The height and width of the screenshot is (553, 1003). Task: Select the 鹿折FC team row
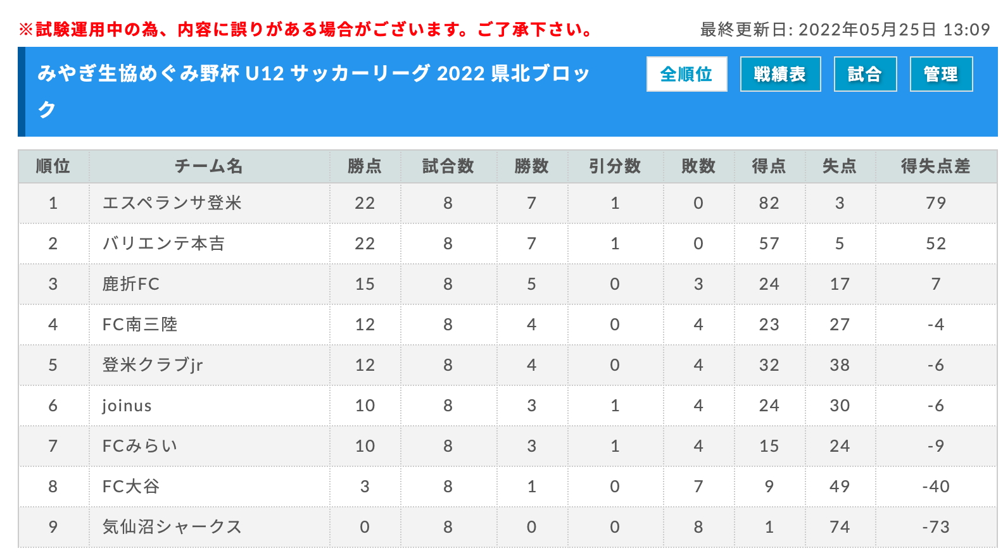(x=507, y=284)
